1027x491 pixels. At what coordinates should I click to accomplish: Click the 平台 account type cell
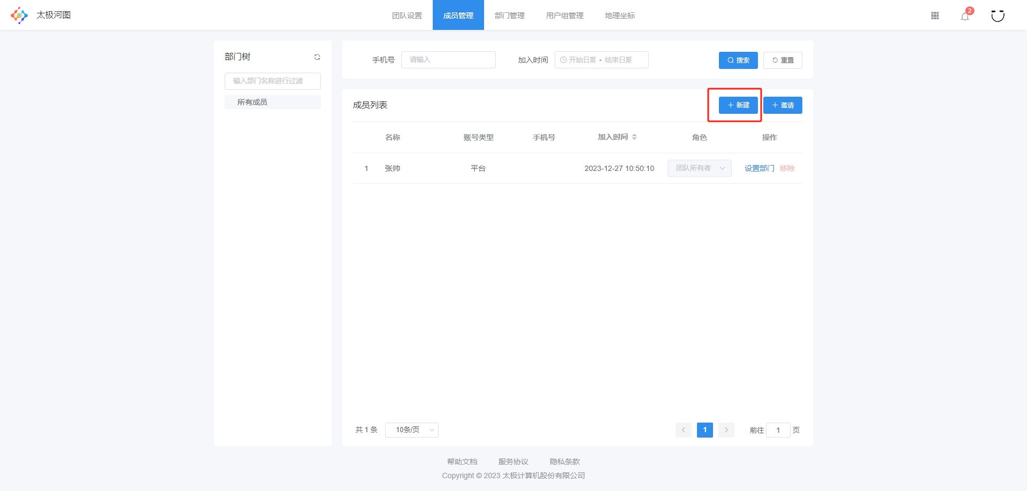[x=478, y=168]
